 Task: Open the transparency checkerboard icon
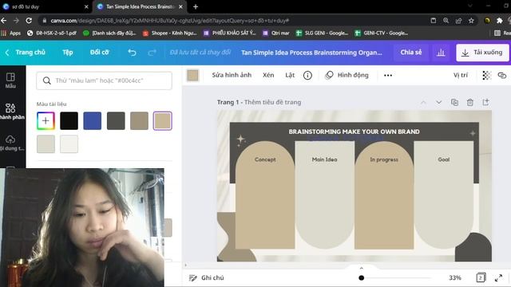point(486,75)
